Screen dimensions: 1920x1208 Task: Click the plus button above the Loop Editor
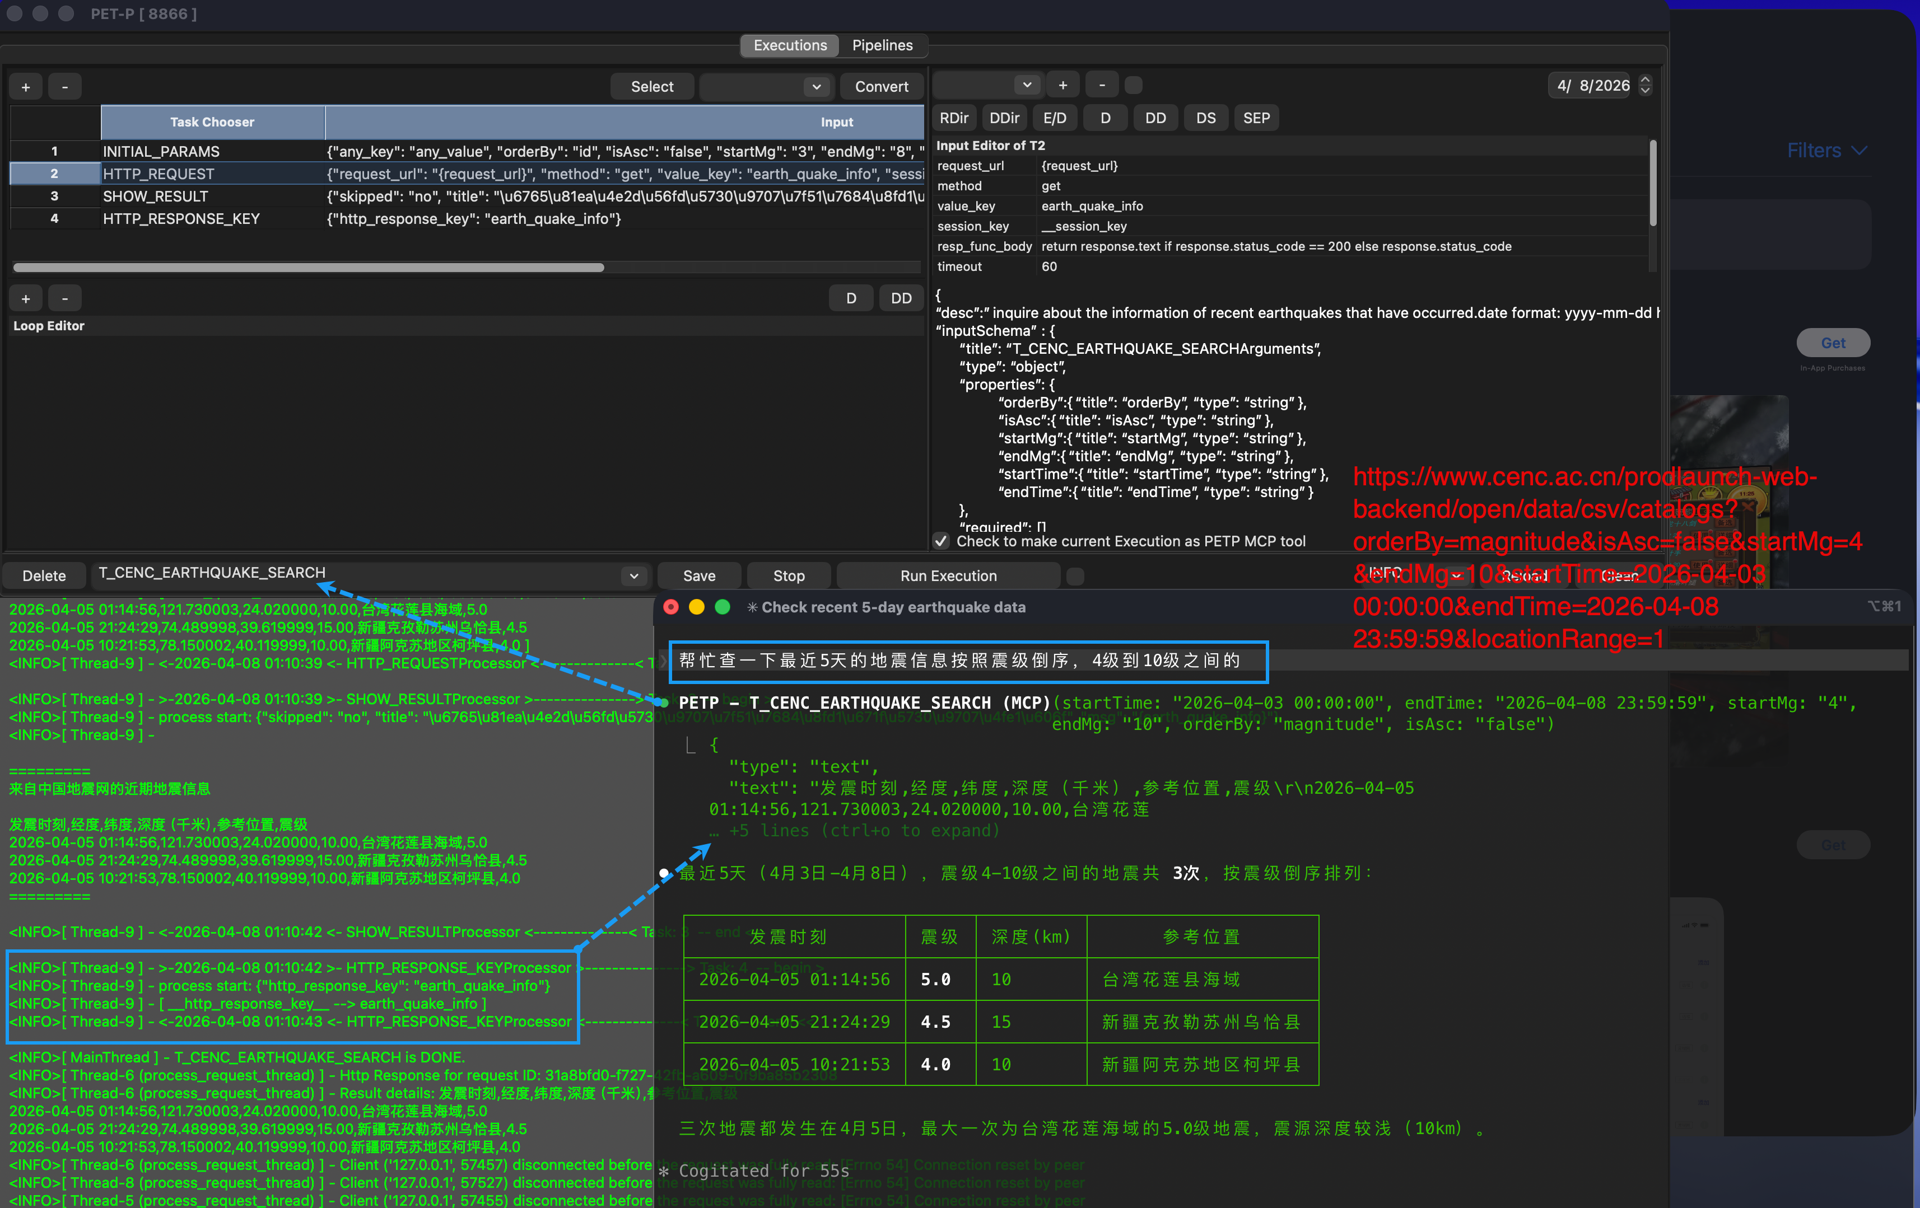click(x=26, y=298)
